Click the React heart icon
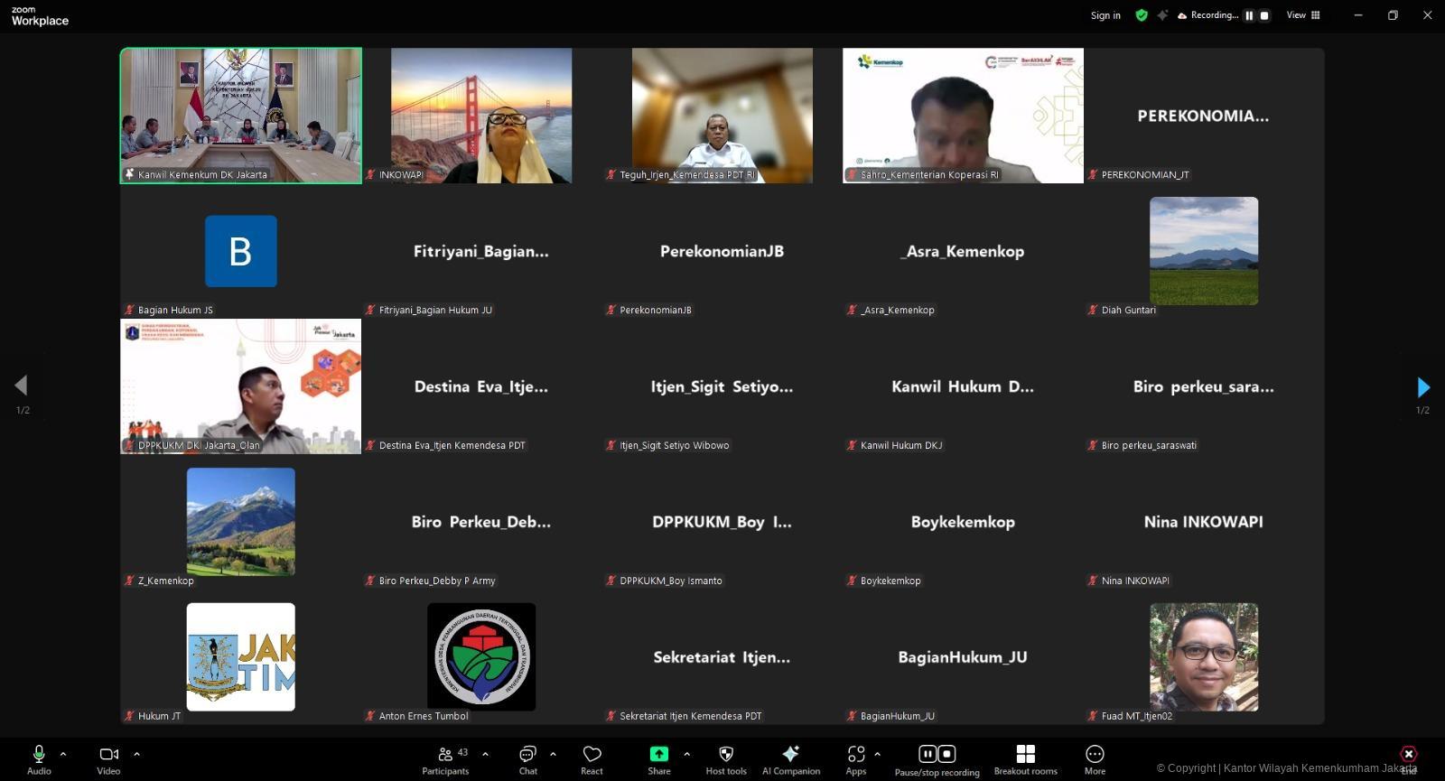This screenshot has height=781, width=1445. point(592,758)
